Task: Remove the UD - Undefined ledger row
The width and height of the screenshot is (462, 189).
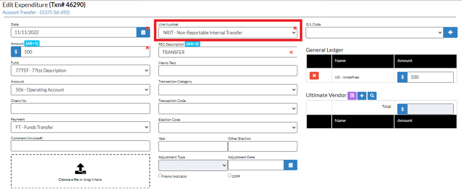Action: pos(314,76)
